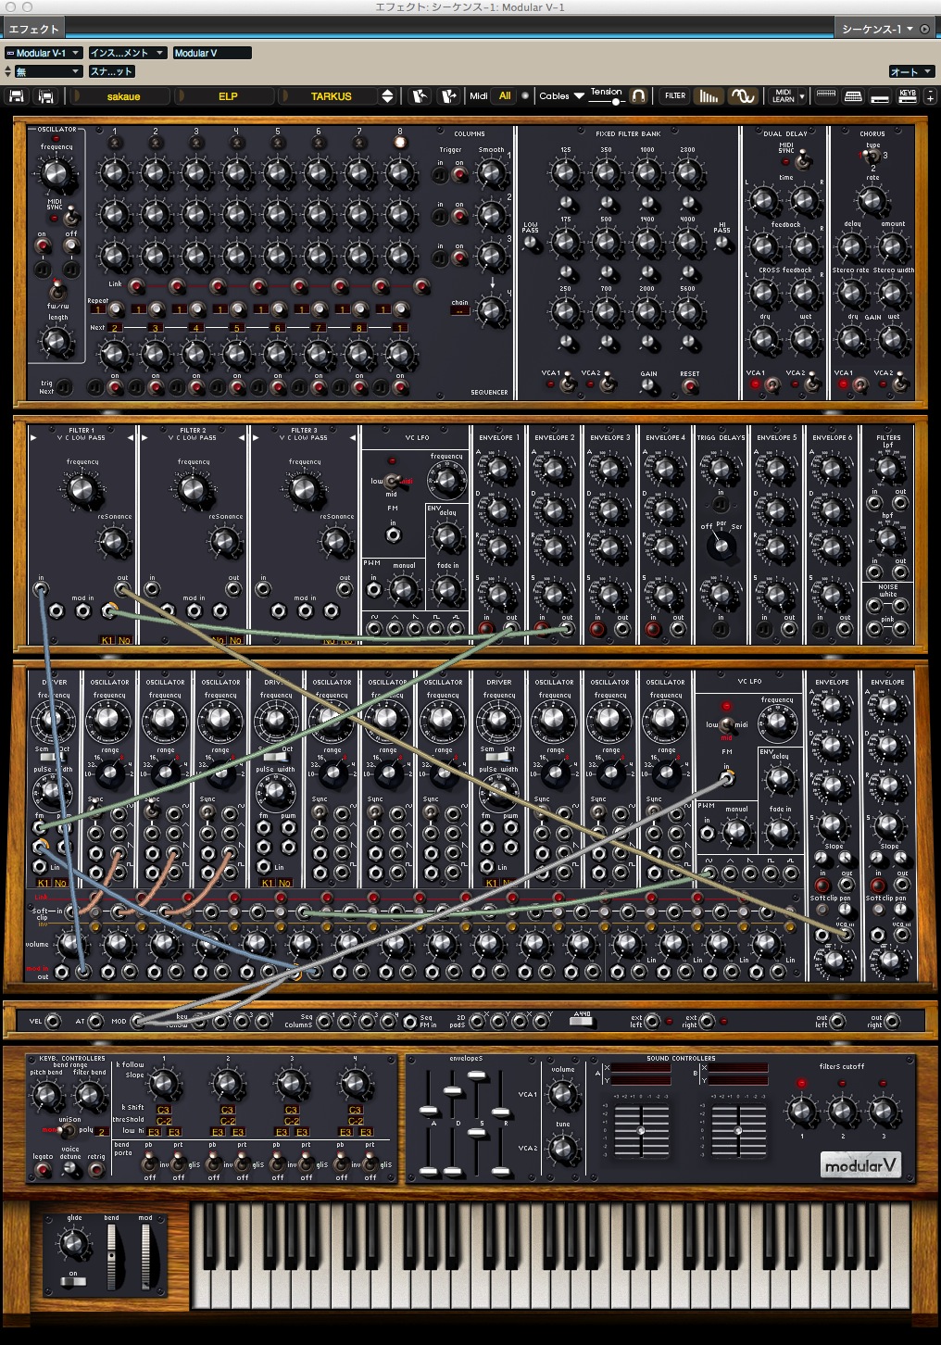This screenshot has height=1345, width=941.
Task: Open the sequencer bars view icon
Action: [x=709, y=96]
